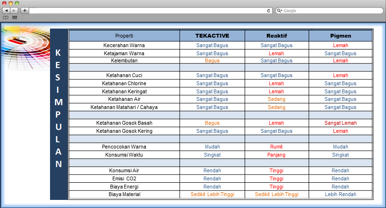Click the Ketajaman Warna row label
The width and height of the screenshot is (386, 208).
[124, 53]
